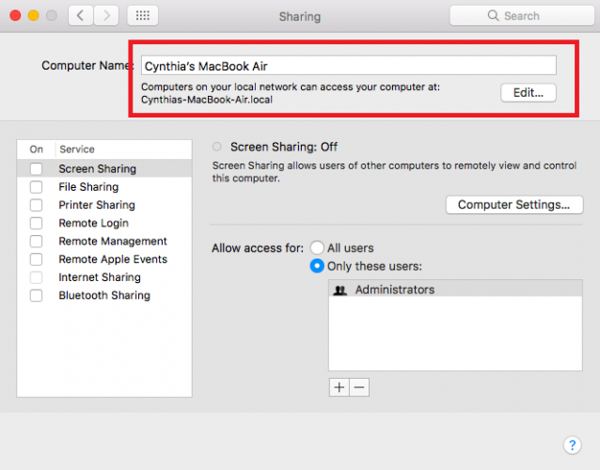Select the Remote Login service row
The height and width of the screenshot is (470, 600).
click(104, 223)
